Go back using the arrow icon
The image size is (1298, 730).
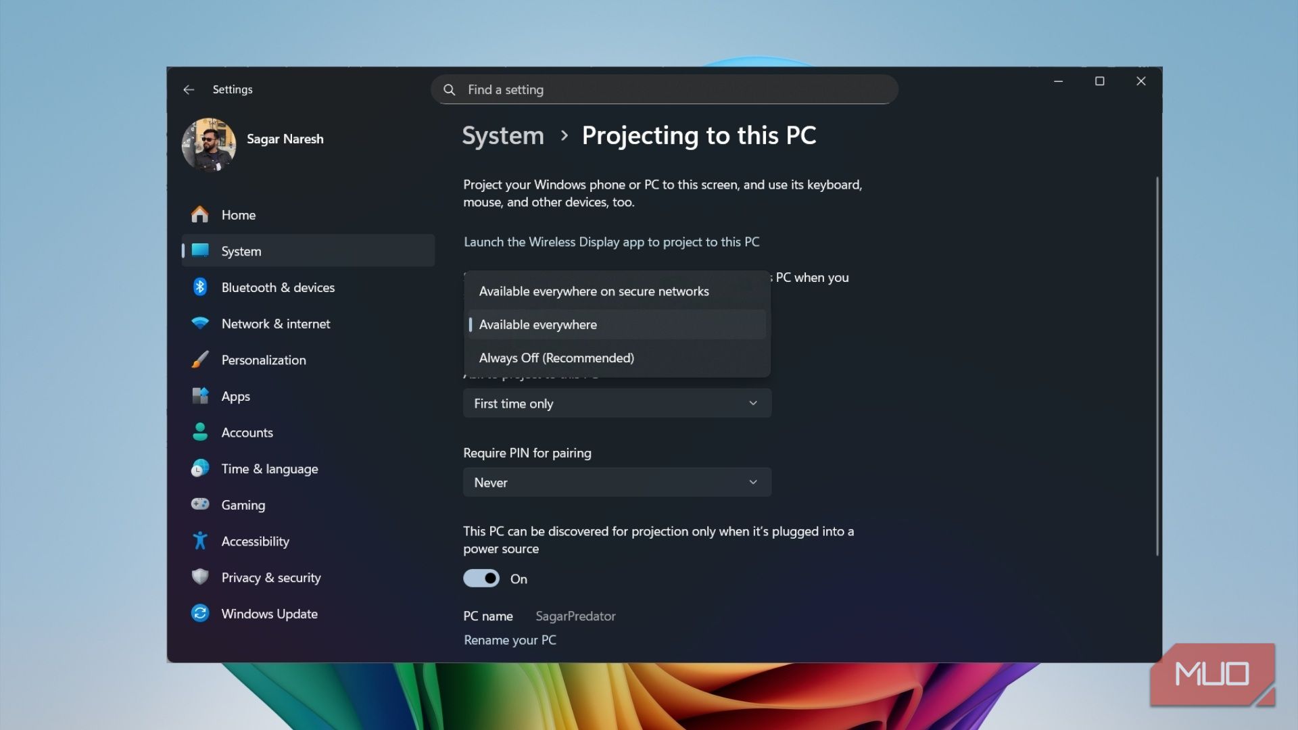189,89
